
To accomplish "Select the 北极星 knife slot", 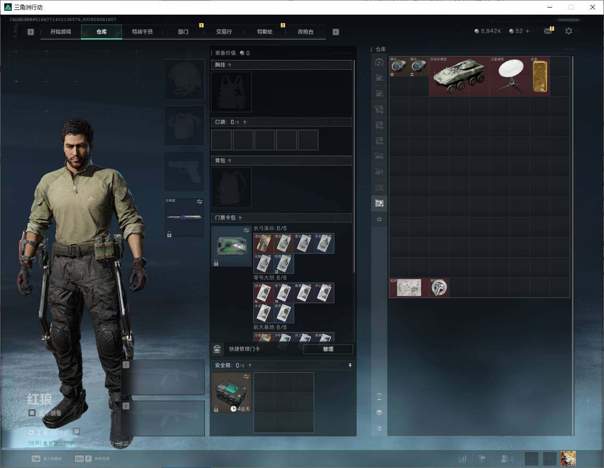I will [x=184, y=217].
